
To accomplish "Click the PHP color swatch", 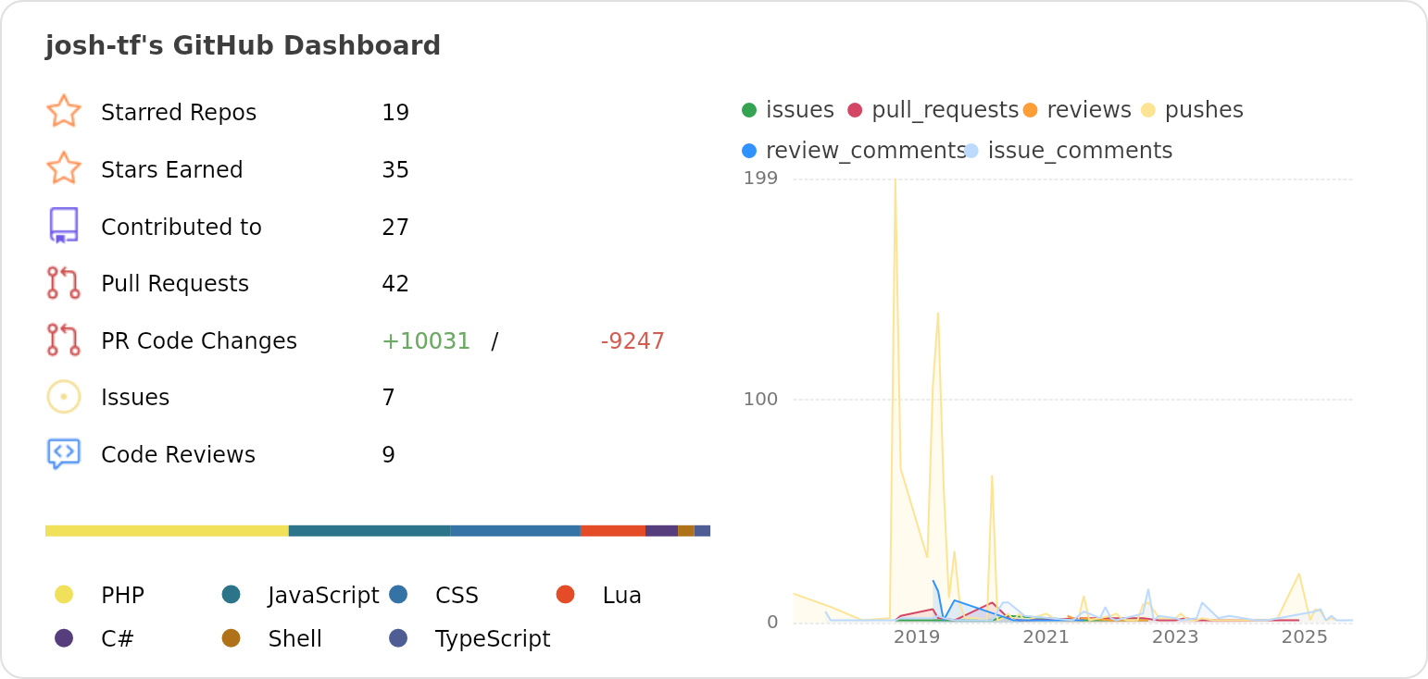I will [63, 595].
